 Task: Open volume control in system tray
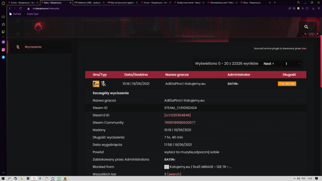(x=298, y=178)
